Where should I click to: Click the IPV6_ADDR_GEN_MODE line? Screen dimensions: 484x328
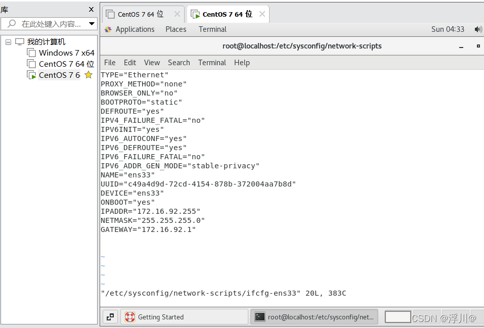pyautogui.click(x=180, y=166)
